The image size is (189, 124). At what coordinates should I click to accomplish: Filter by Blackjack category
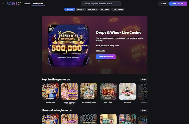92,9
